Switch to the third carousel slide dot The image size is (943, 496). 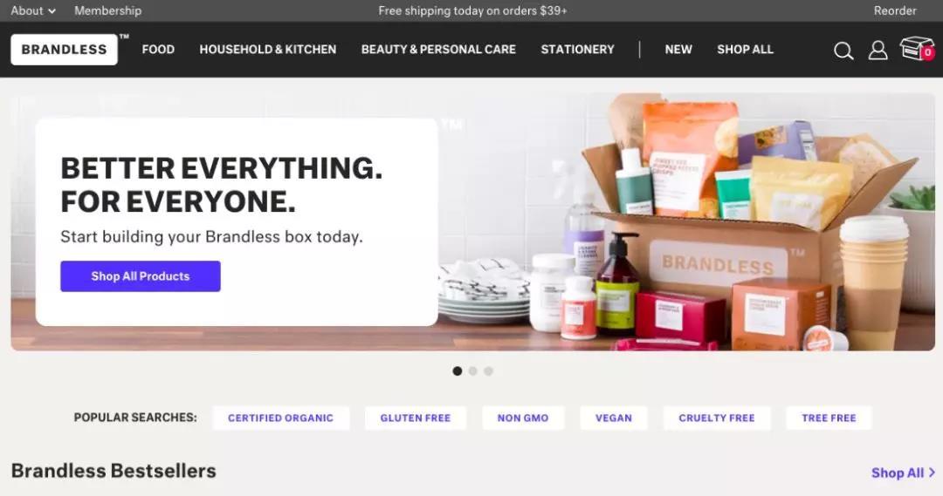point(488,371)
